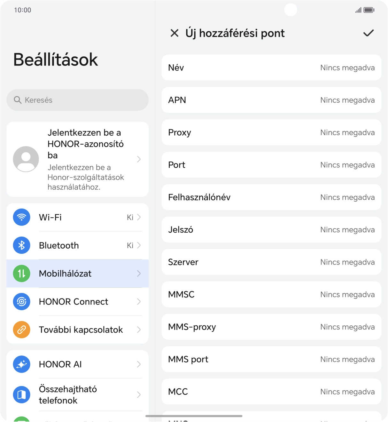
Task: Open HONOR Connect via its chevron
Action: pyautogui.click(x=139, y=301)
